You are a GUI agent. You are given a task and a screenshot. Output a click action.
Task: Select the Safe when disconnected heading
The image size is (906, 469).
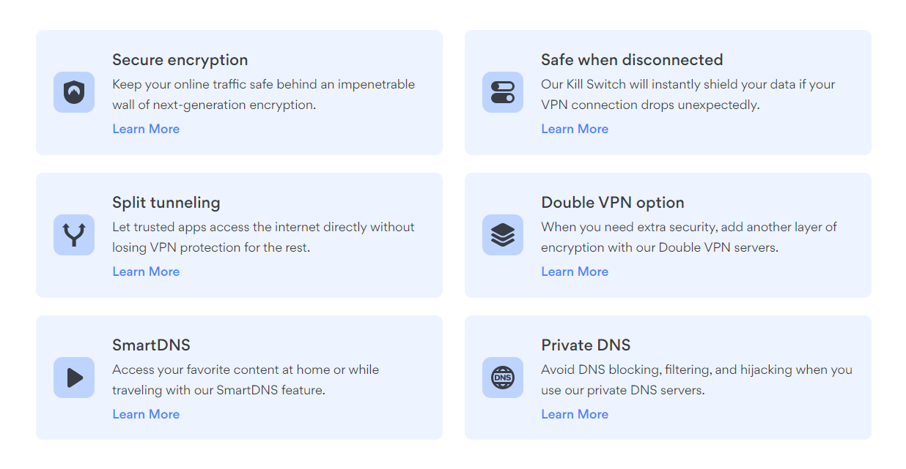click(x=632, y=60)
